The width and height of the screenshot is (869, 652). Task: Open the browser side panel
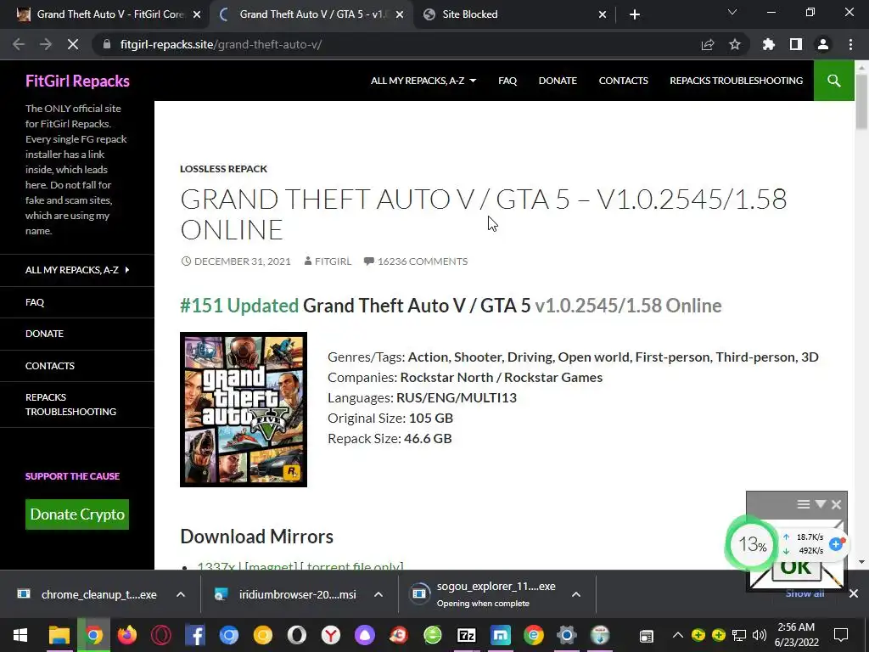pos(796,44)
